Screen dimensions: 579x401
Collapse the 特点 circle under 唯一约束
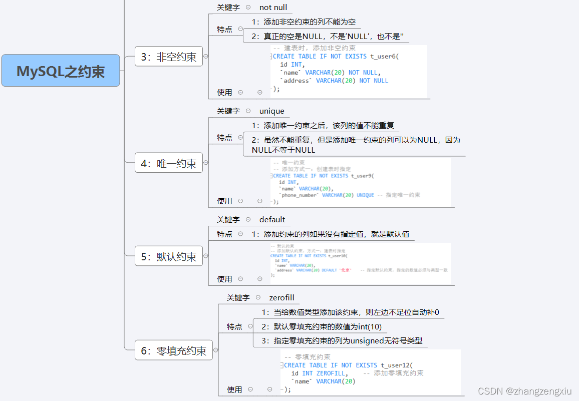240,137
